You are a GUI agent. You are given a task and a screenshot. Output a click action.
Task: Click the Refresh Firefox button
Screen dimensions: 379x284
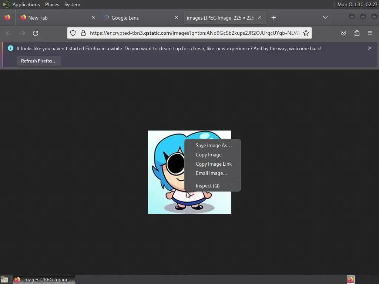click(38, 61)
